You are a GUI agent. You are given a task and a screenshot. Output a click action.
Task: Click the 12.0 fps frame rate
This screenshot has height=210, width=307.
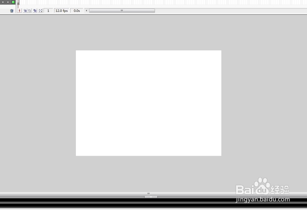[x=61, y=11]
